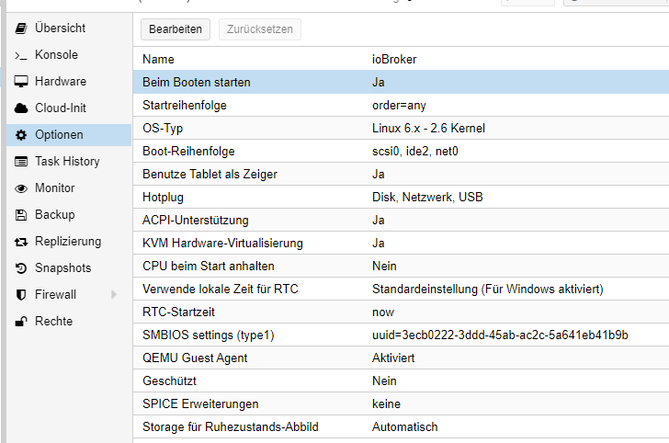
Task: Select the RTC-Startzeit row
Action: tap(401, 312)
